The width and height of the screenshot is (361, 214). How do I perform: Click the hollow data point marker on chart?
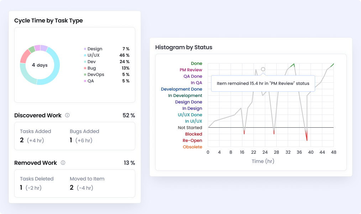pyautogui.click(x=263, y=69)
